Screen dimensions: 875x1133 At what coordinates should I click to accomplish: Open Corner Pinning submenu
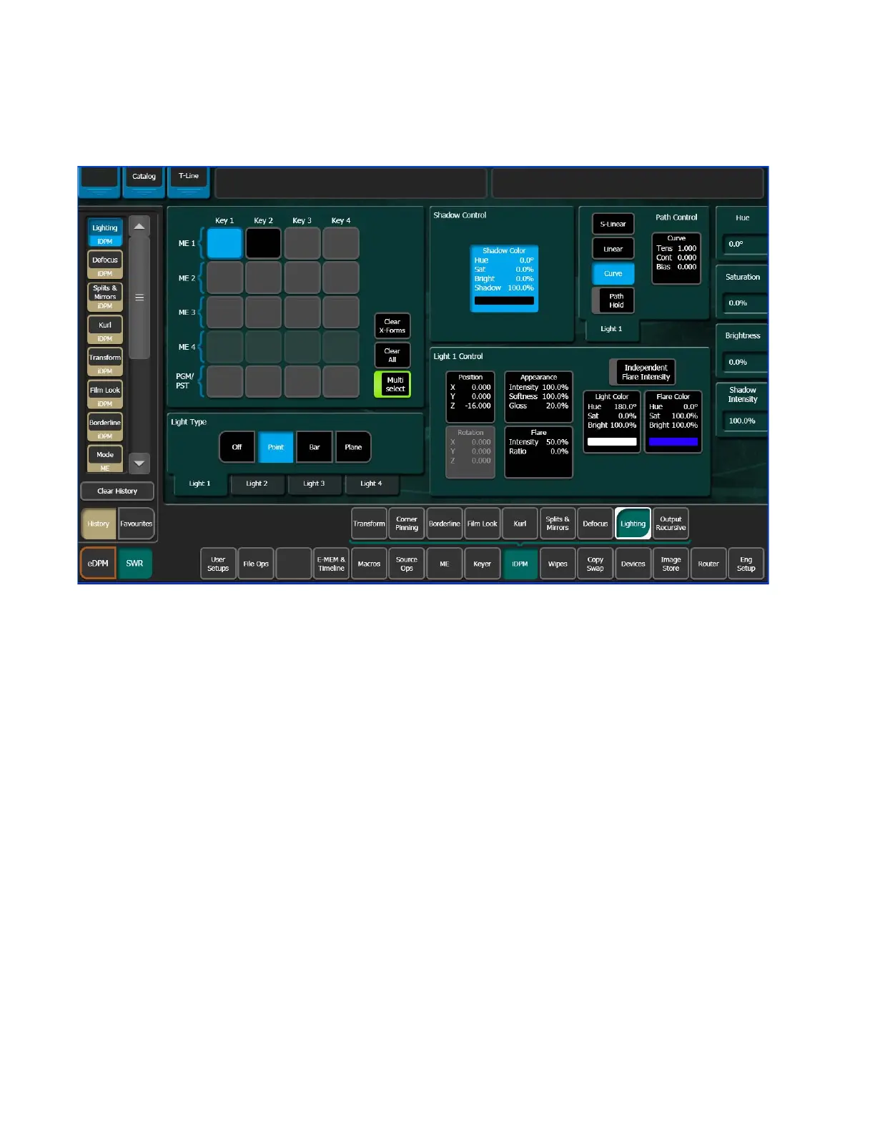pyautogui.click(x=407, y=524)
